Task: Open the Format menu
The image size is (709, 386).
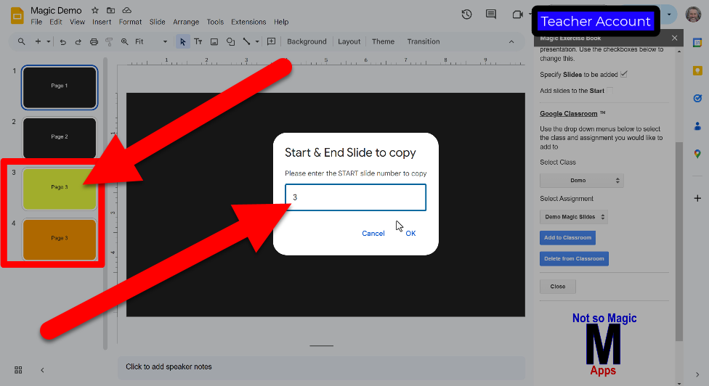Action: click(130, 22)
